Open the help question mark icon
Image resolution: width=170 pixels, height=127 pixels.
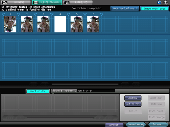point(165,2)
